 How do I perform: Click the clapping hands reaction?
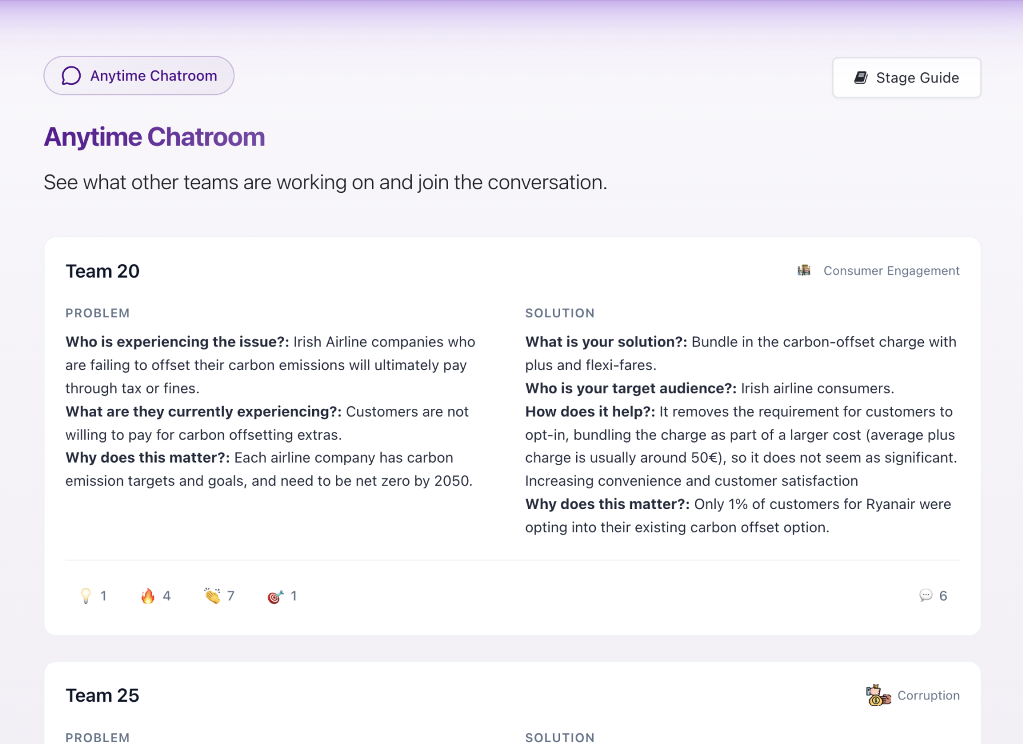[219, 596]
